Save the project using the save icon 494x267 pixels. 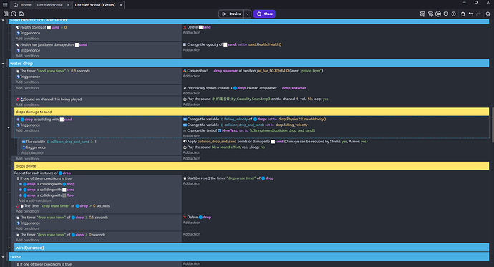[21, 14]
